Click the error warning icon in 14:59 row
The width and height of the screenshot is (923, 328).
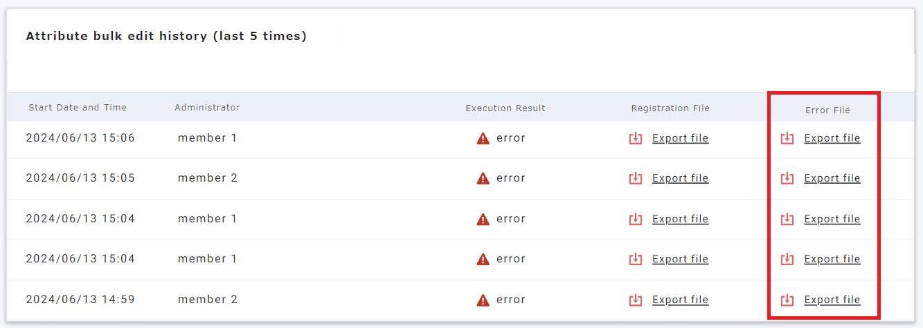click(x=483, y=300)
